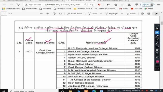This screenshot has height=92, width=163.
Task: Expand the Draw options dropdown arrow
Action: [x=101, y=14]
